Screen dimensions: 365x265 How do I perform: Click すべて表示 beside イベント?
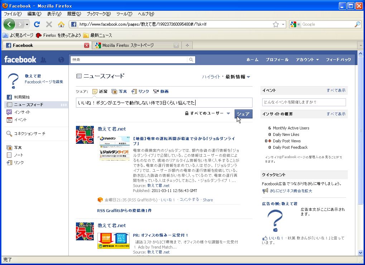click(x=336, y=90)
